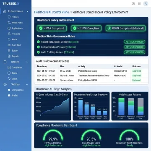The height and width of the screenshot is (151, 151).
Task: Open Model Pools in the sidebar
Action: pyautogui.click(x=17, y=23)
